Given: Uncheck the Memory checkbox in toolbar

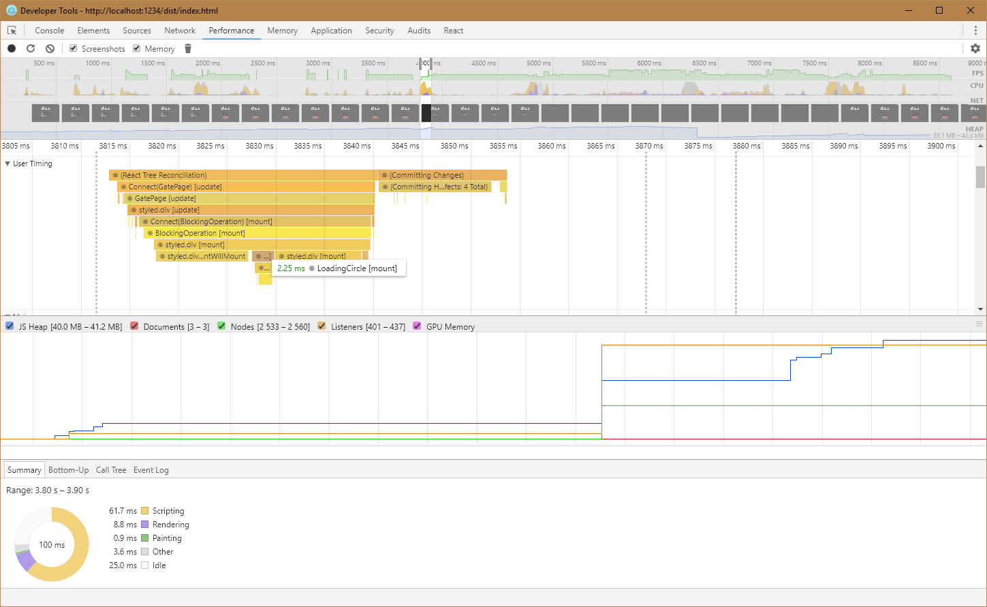Looking at the screenshot, I should tap(137, 48).
